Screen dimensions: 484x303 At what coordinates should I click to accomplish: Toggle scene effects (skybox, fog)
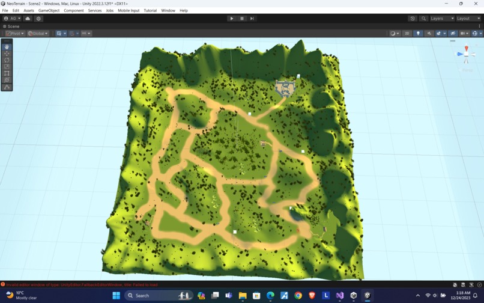coord(438,34)
